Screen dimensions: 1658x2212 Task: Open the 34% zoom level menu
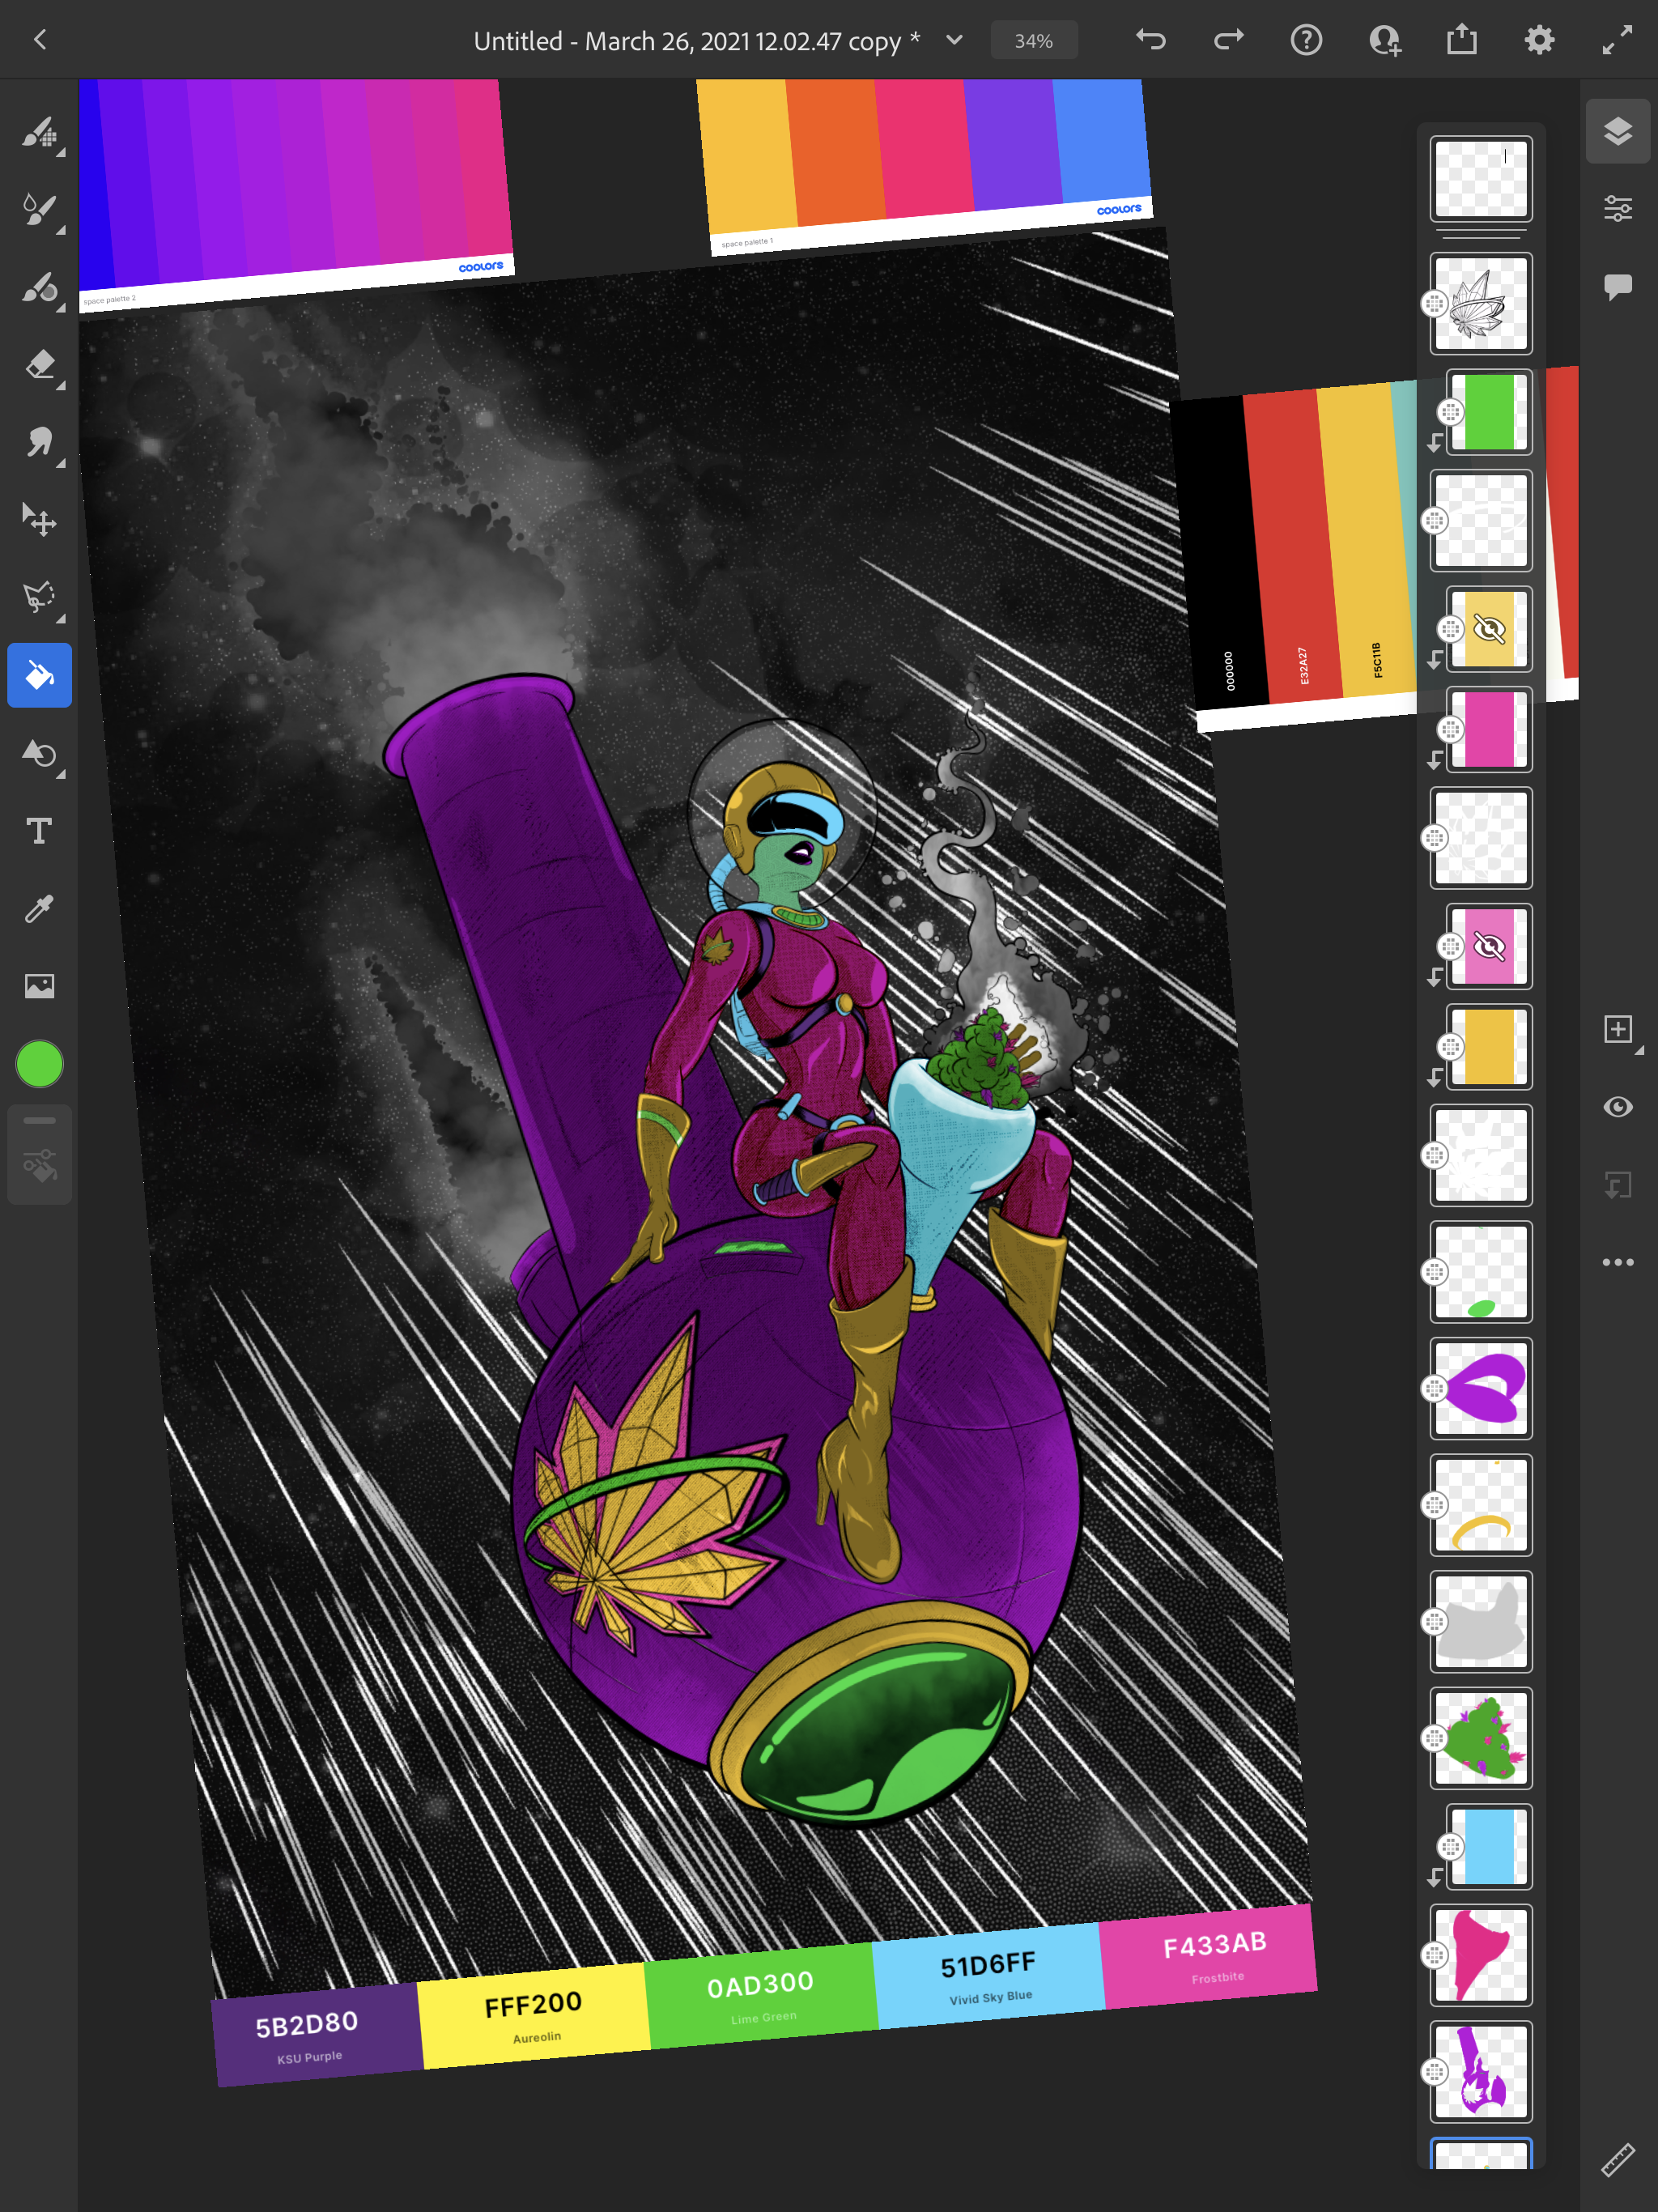tap(1033, 41)
